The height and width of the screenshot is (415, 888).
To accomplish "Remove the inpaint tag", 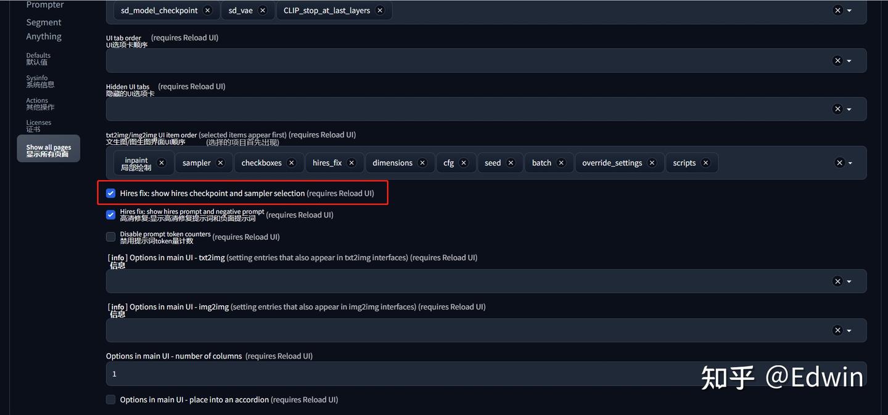I will (162, 163).
